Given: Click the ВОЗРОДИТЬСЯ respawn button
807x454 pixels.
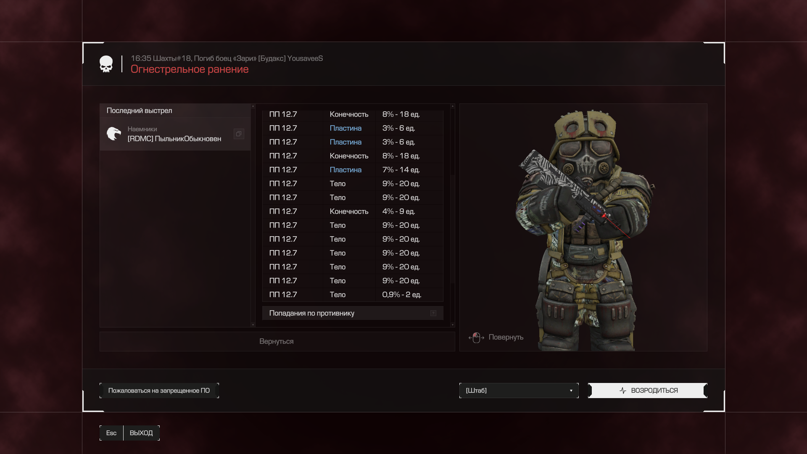Looking at the screenshot, I should click(x=648, y=391).
